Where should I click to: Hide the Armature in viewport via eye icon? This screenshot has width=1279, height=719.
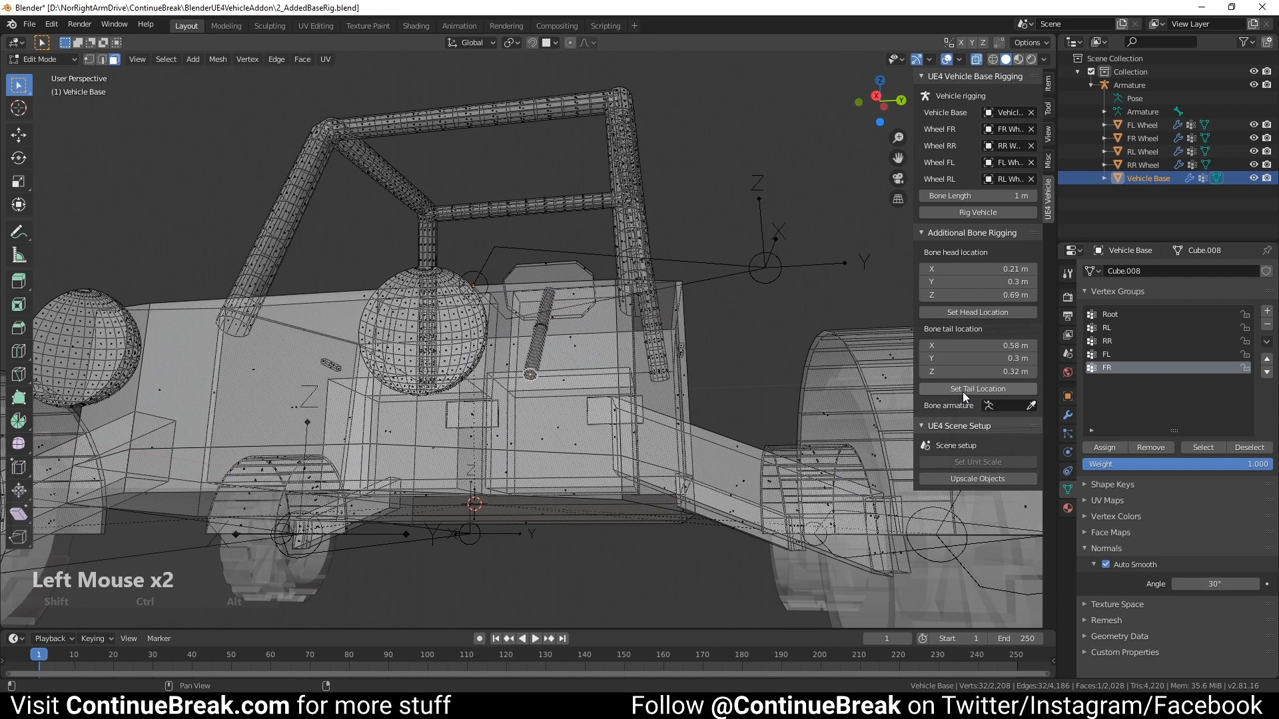pyautogui.click(x=1253, y=85)
